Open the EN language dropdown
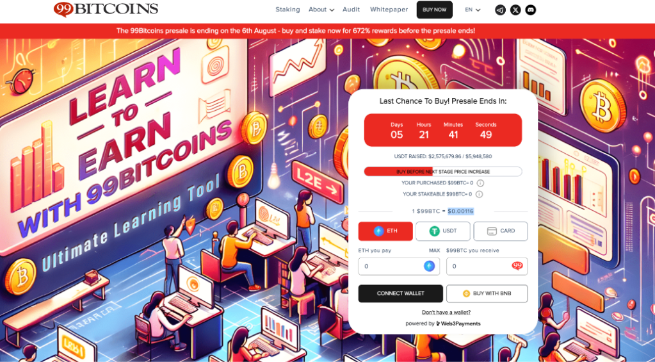Image resolution: width=655 pixels, height=362 pixels. [x=473, y=10]
